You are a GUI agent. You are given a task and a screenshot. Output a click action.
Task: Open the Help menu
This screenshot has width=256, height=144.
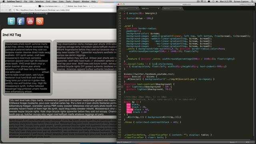93,1
